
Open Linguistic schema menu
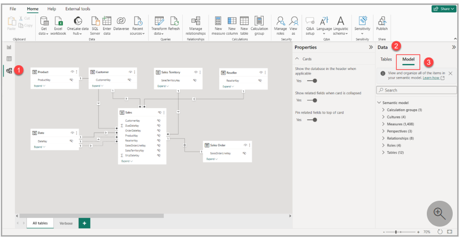(x=340, y=26)
